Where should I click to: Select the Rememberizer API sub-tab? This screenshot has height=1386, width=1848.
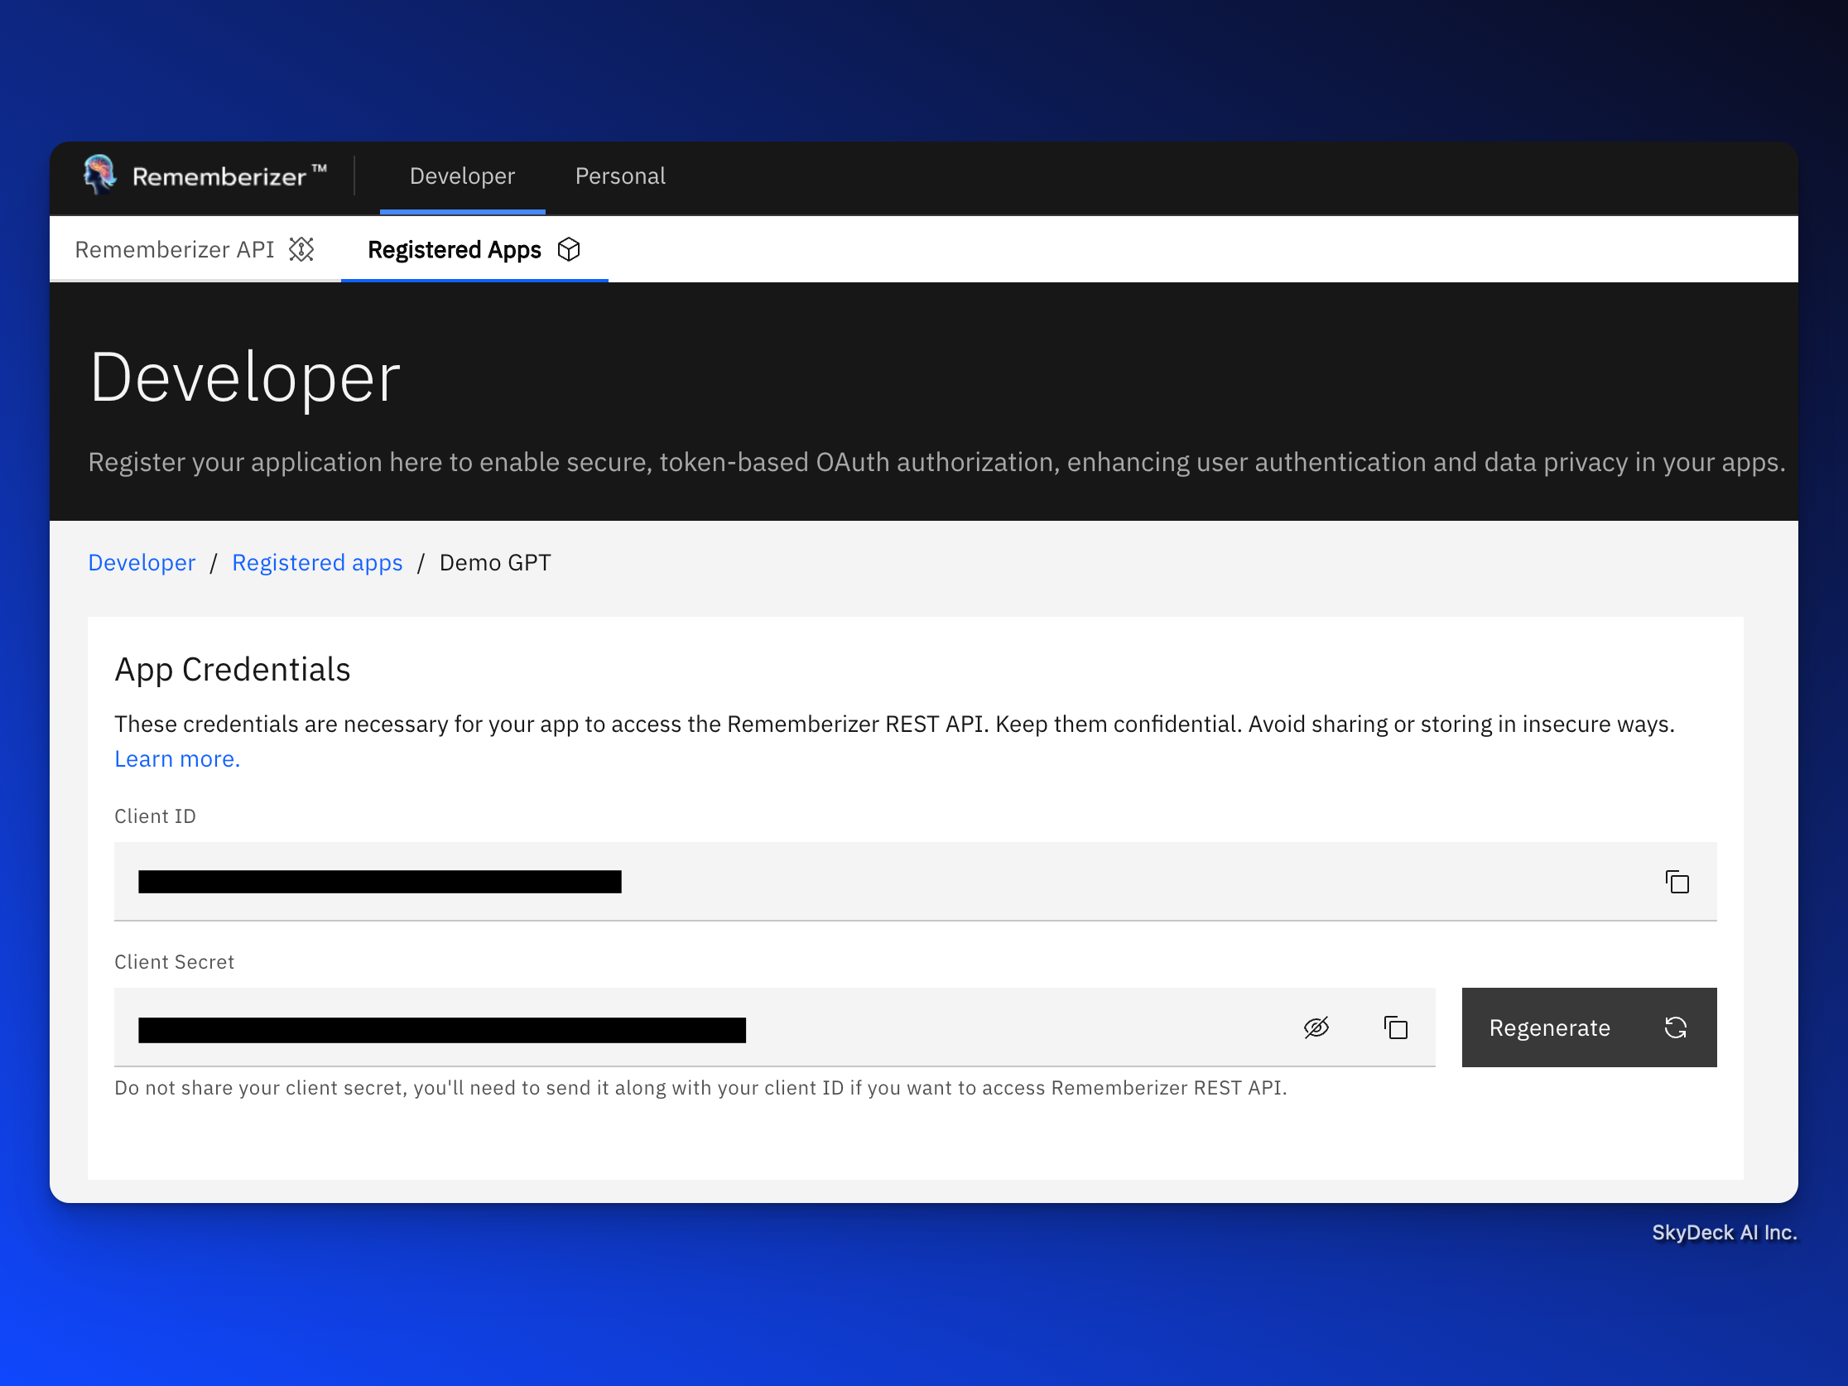point(175,250)
